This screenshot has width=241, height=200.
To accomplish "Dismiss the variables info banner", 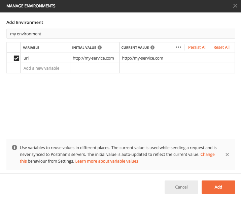I will click(x=227, y=155).
